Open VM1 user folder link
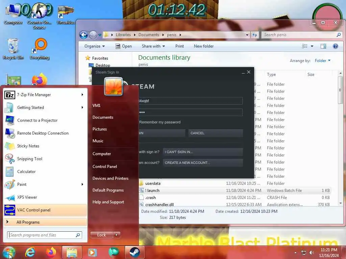This screenshot has height=259, width=346. point(96,106)
